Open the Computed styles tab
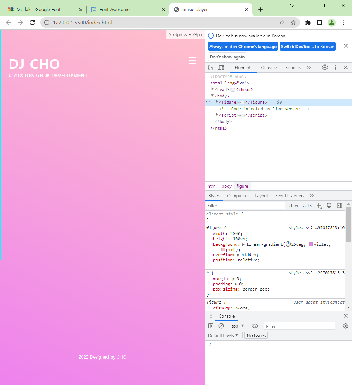 (237, 196)
